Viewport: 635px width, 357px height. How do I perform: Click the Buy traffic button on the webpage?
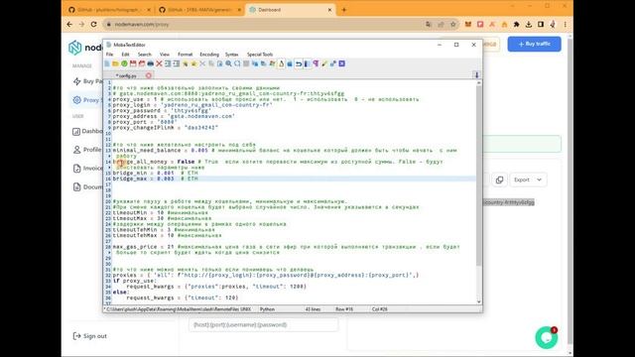534,44
